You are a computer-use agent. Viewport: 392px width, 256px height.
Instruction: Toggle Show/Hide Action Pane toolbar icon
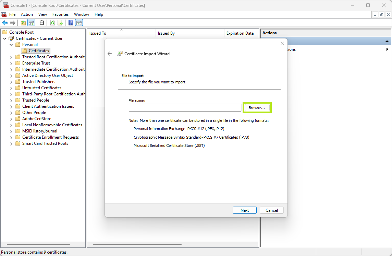coord(79,23)
